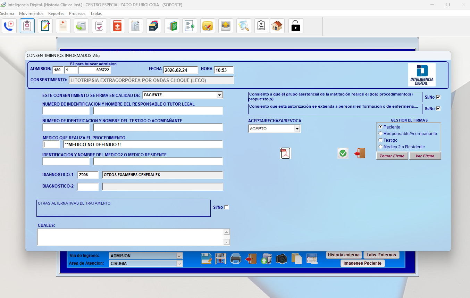Screen dimensions: 470x298
Task: Click the padlock icon in top toolbar
Action: point(295,26)
